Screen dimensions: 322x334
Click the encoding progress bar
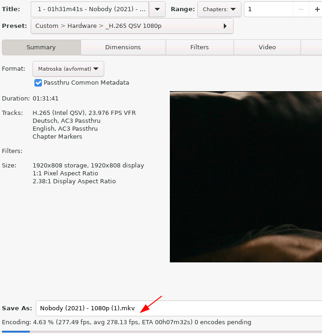pos(162,332)
